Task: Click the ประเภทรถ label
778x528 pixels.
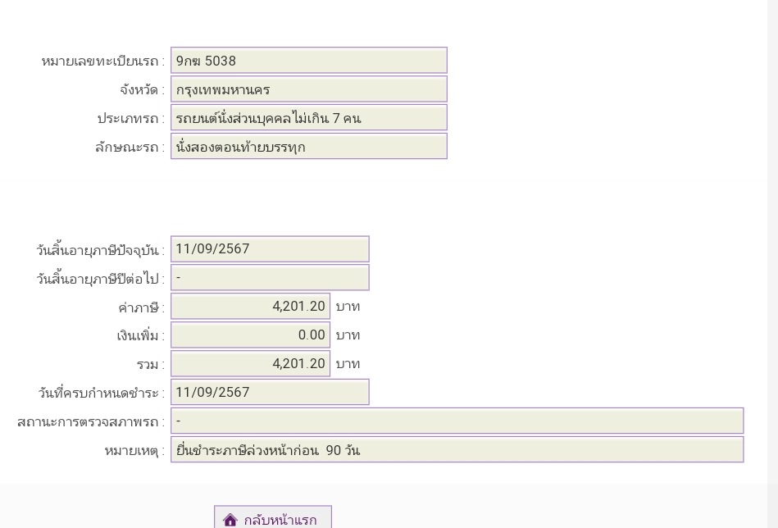Action: [131, 119]
